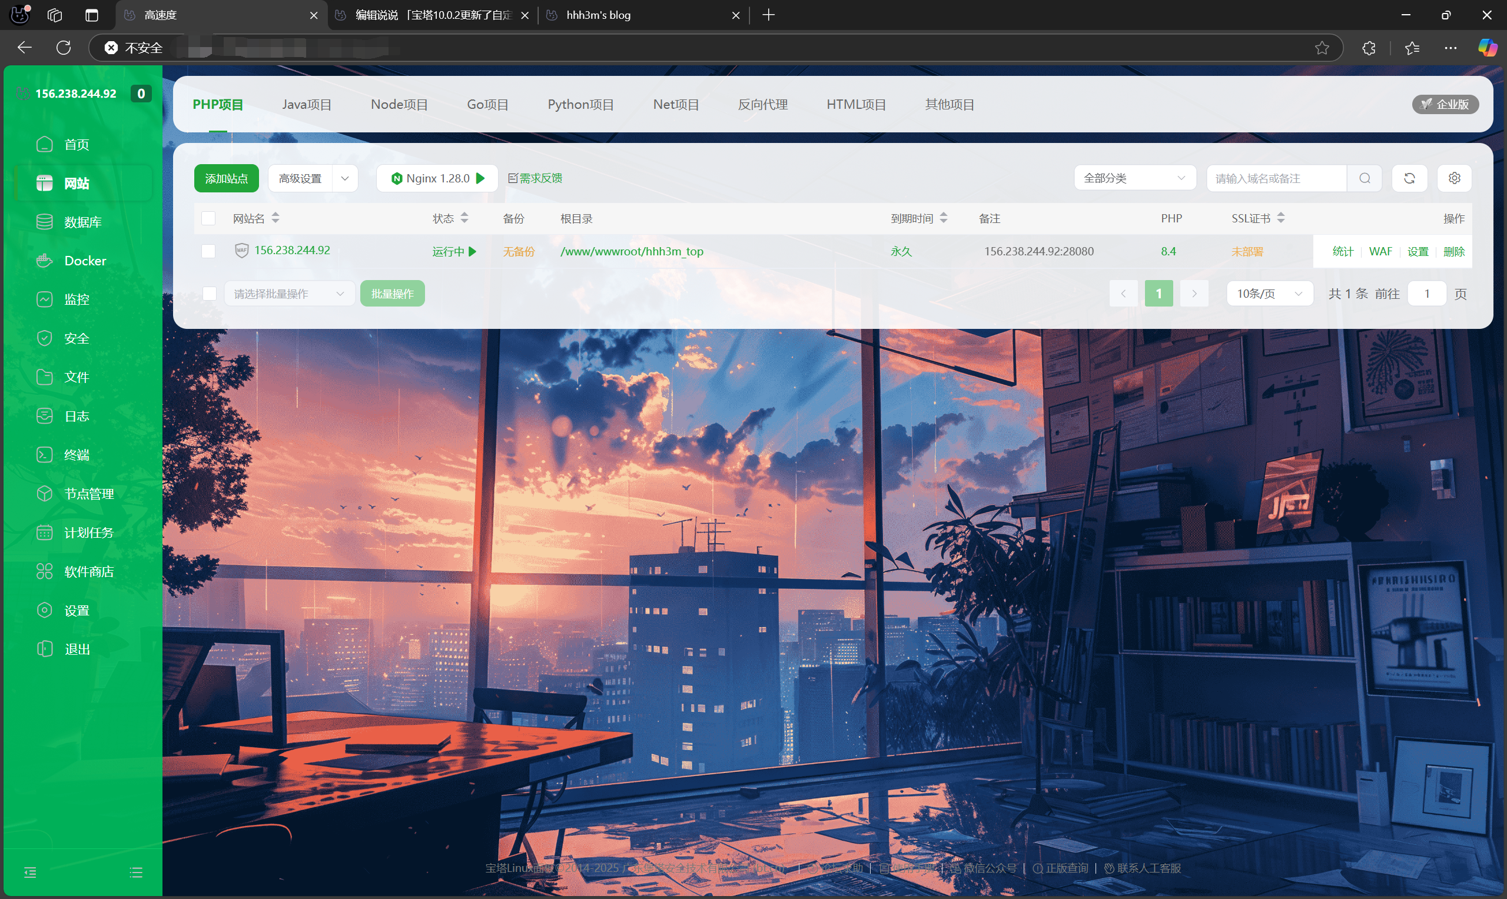Favorite this page with star icon

pos(1322,48)
